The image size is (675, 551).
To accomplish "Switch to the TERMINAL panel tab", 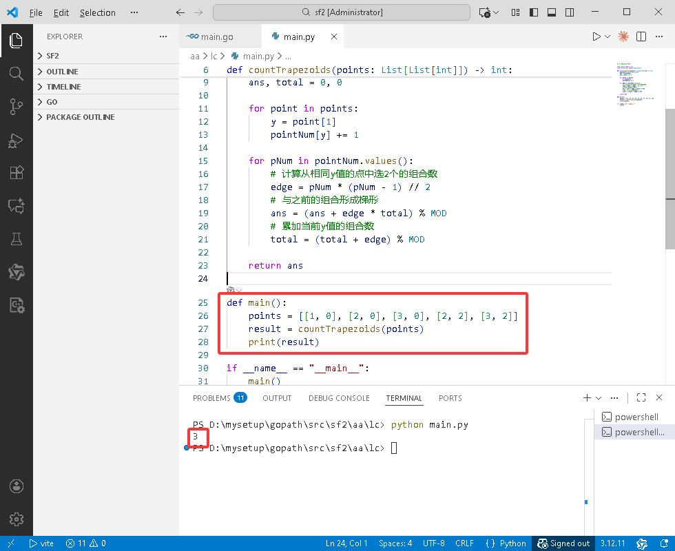I will (x=404, y=398).
